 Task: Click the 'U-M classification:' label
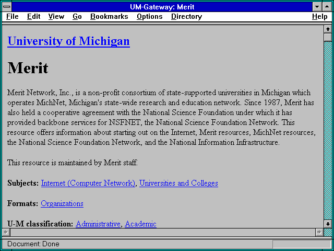click(x=41, y=224)
